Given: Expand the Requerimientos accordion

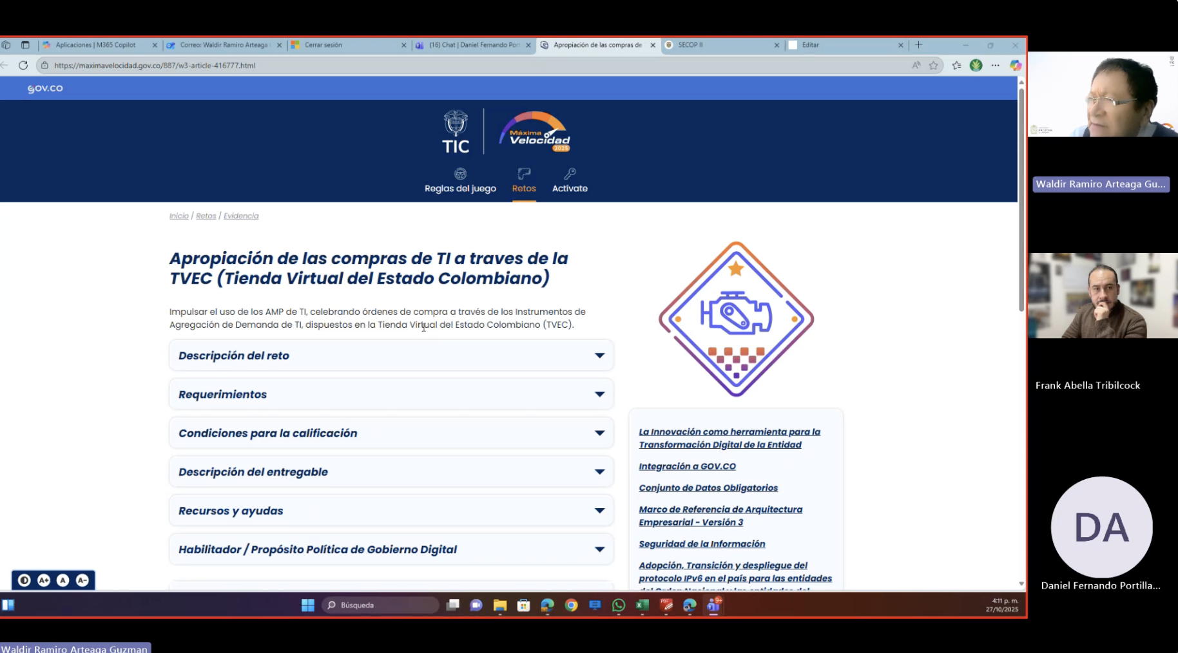Looking at the screenshot, I should pyautogui.click(x=391, y=394).
